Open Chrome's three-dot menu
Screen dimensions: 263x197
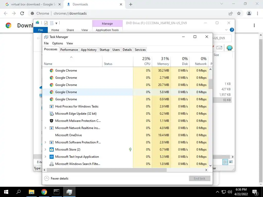[257, 13]
